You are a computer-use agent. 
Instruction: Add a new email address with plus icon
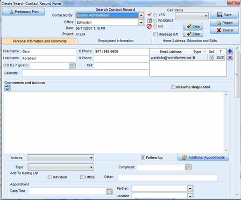(x=230, y=51)
